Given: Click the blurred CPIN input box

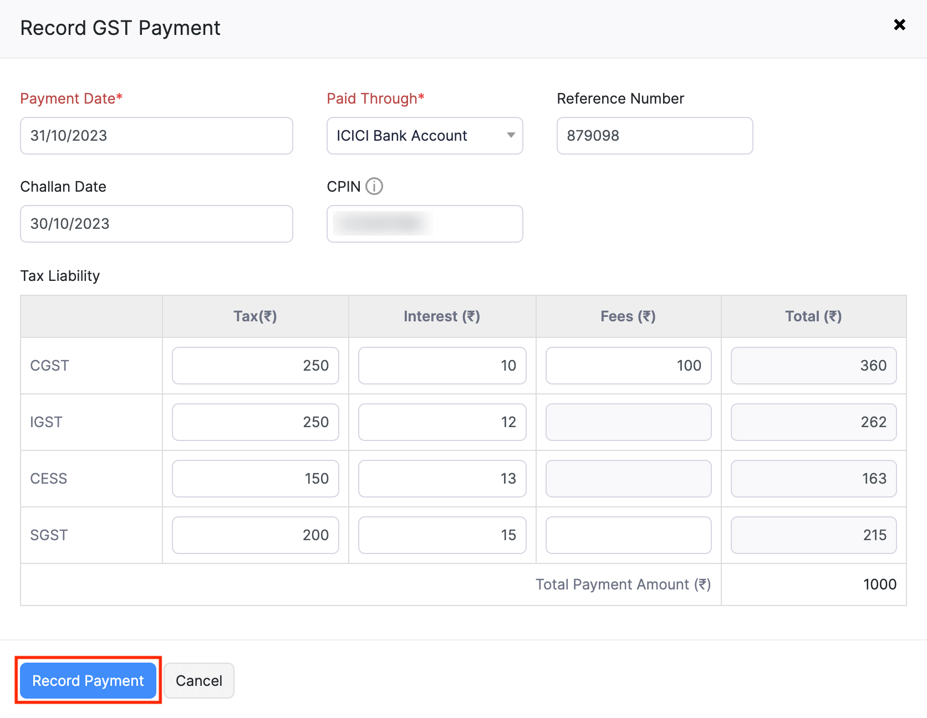Looking at the screenshot, I should pos(424,224).
